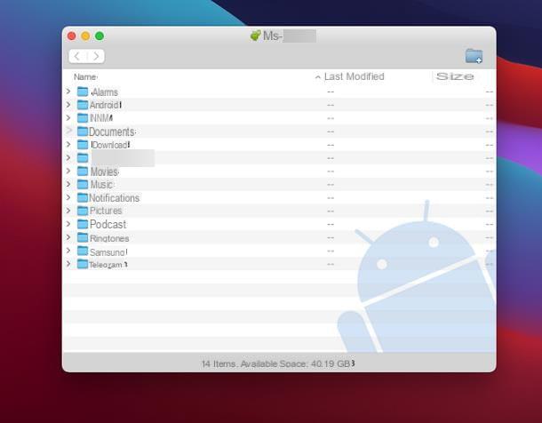The image size is (542, 423).
Task: Expand the Android folder
Action: point(68,104)
